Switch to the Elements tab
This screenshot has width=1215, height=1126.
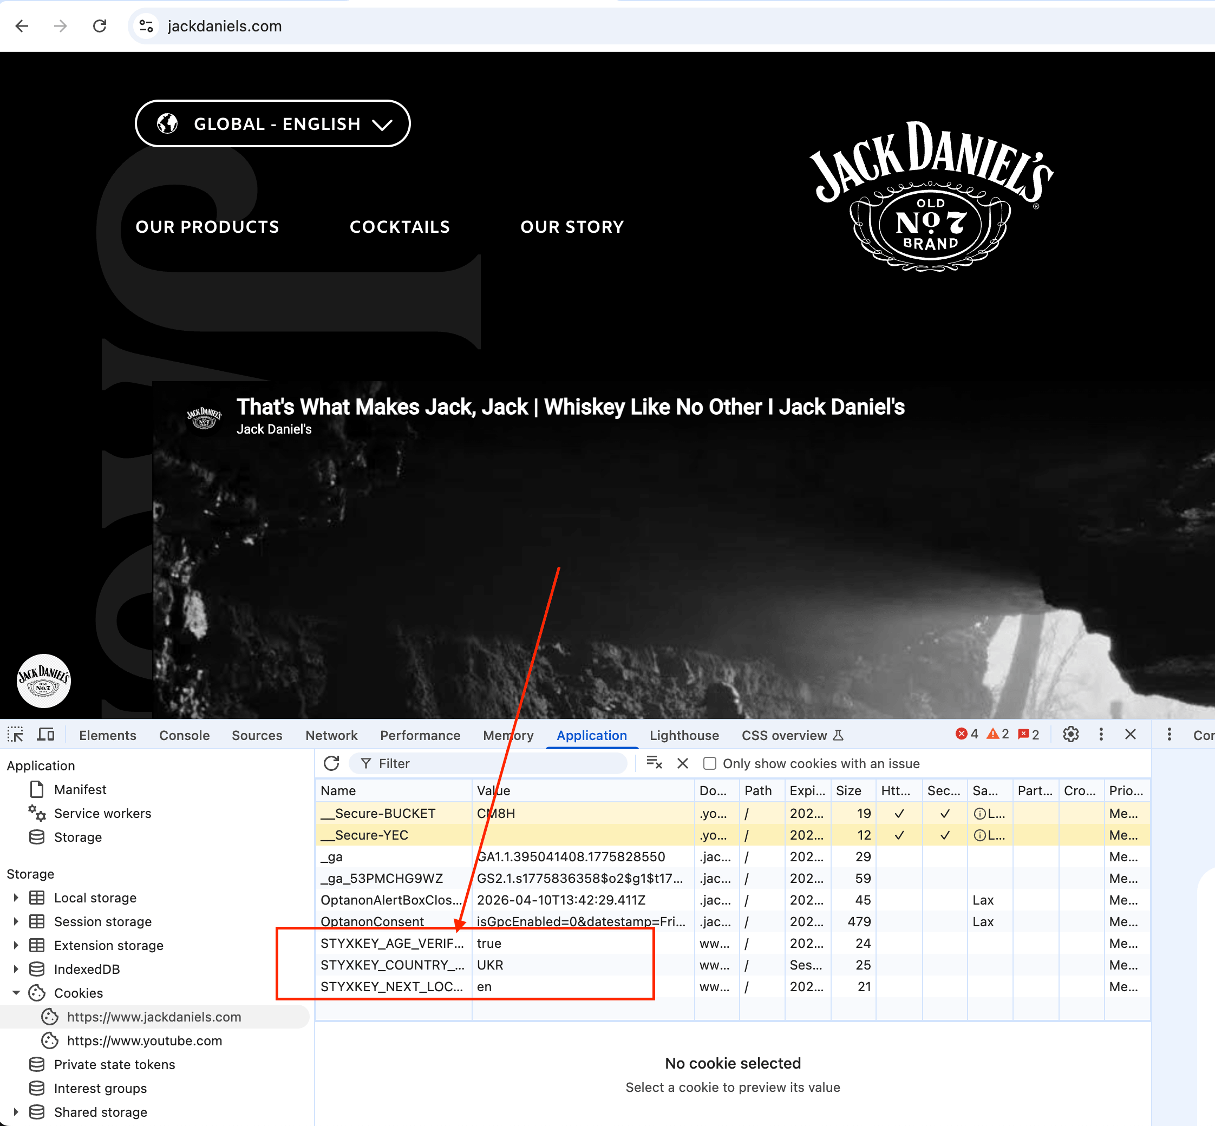pos(108,736)
